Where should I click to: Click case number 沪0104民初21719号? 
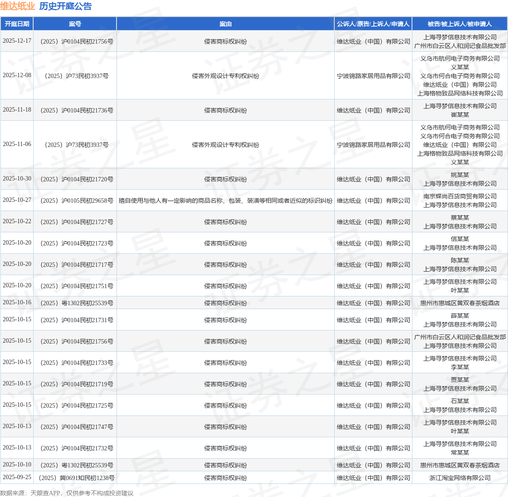76,384
